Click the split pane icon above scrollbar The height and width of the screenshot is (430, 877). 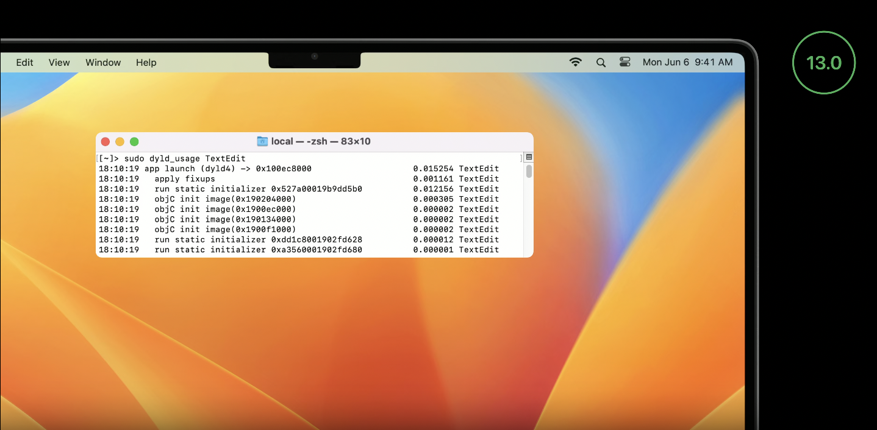pyautogui.click(x=529, y=157)
